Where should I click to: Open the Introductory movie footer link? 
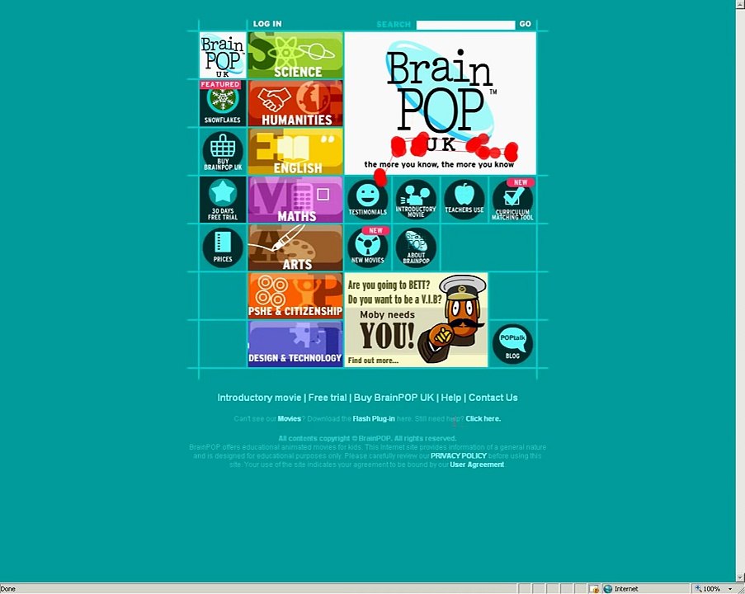pyautogui.click(x=259, y=398)
